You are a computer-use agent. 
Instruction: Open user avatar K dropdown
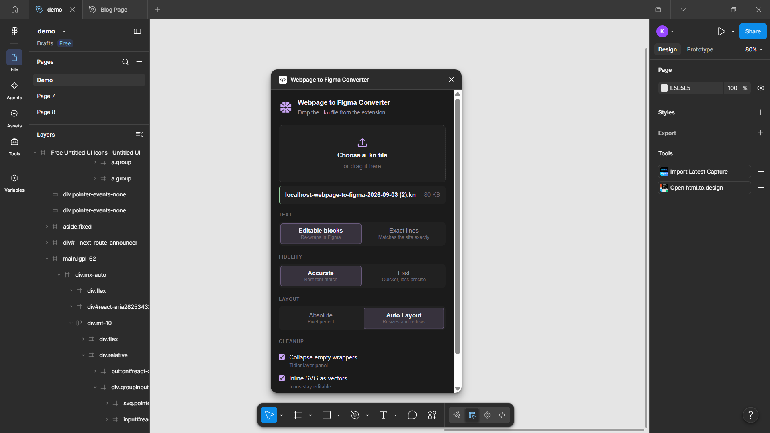665,31
